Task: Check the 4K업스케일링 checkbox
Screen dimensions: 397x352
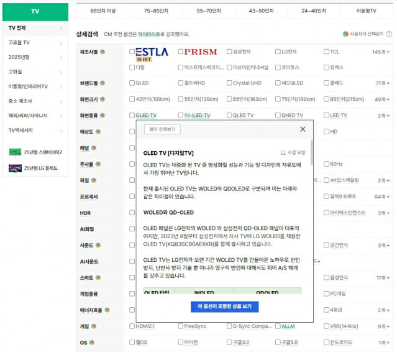Action: (x=326, y=180)
